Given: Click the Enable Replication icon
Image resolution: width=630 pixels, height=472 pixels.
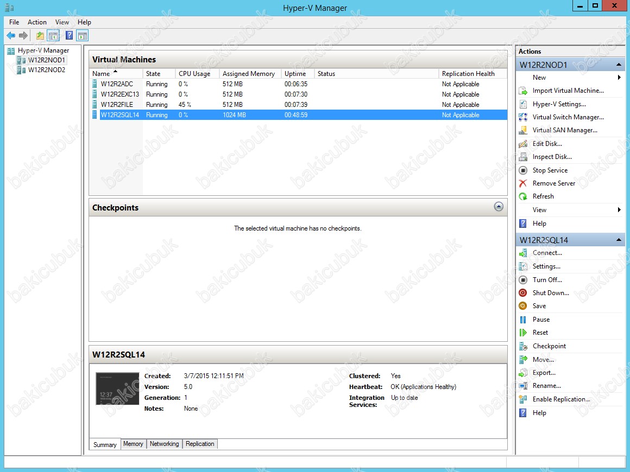Looking at the screenshot, I should (x=522, y=399).
